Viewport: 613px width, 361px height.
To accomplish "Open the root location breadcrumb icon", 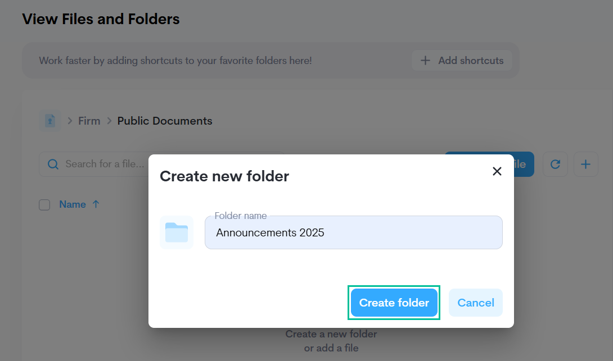I will click(50, 121).
